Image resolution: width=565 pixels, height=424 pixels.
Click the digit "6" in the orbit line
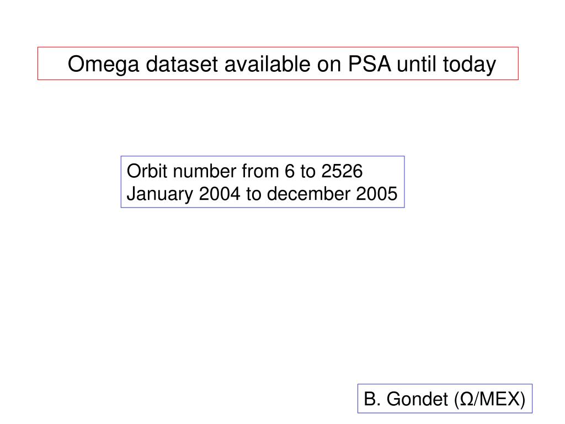[x=289, y=171]
